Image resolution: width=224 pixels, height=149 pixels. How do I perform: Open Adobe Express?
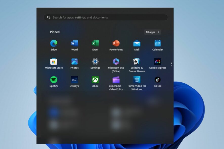tap(158, 63)
